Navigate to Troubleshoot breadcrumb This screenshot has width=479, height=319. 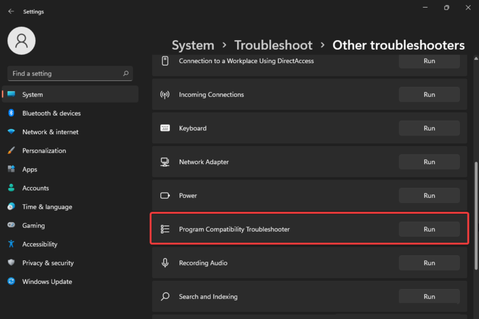[x=273, y=45]
